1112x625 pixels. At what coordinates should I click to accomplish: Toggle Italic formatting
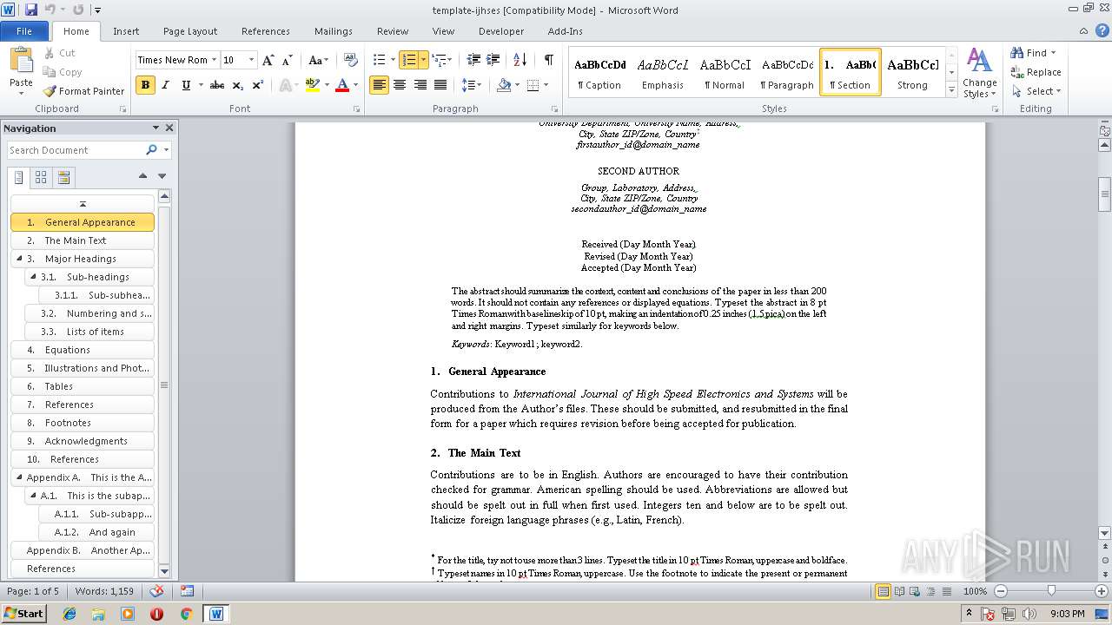(x=166, y=85)
